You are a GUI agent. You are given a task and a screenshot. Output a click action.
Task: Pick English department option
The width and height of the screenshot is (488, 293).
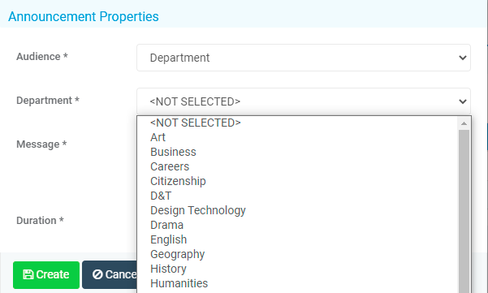[298, 239]
